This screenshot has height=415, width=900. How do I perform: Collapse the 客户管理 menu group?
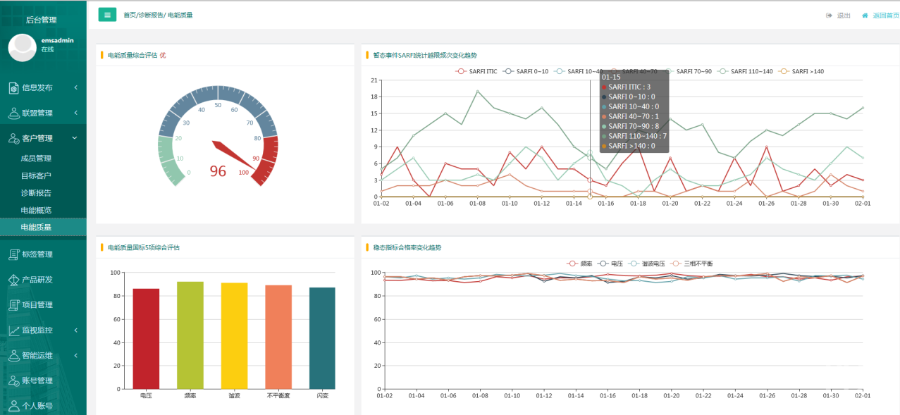pyautogui.click(x=43, y=139)
